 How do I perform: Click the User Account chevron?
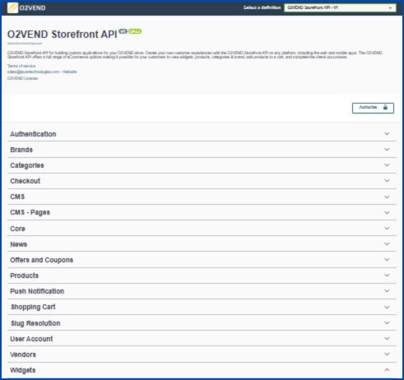tap(387, 338)
